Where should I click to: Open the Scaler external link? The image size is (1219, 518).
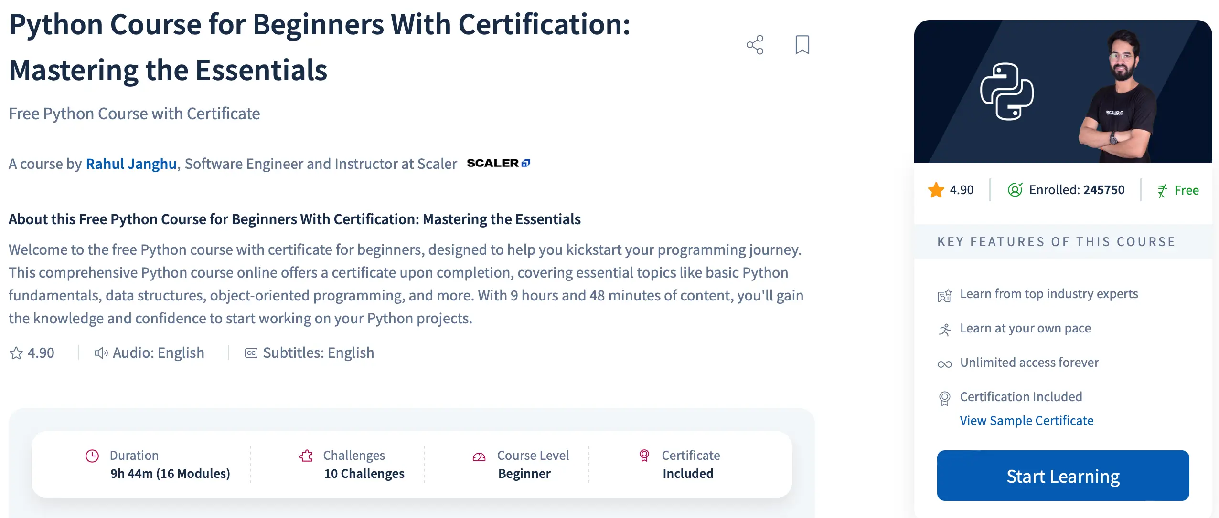[x=499, y=163]
